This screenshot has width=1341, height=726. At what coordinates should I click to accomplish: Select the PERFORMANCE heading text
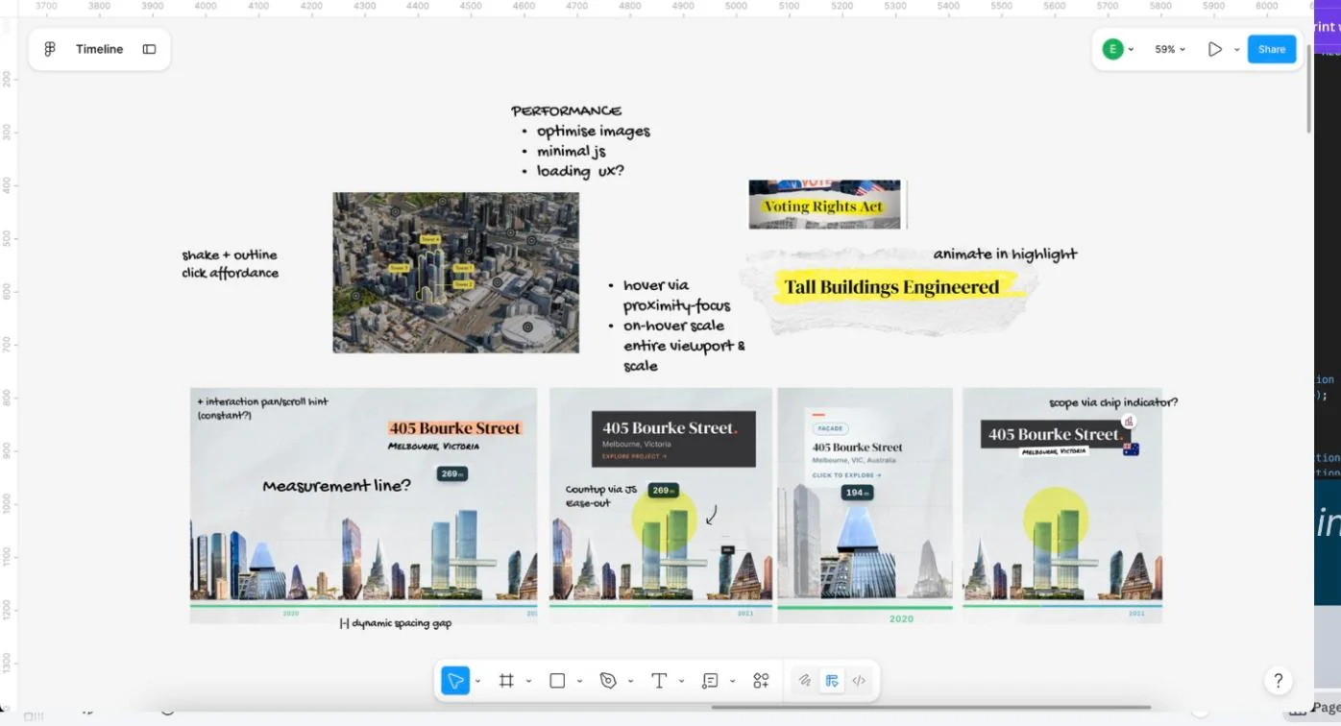click(566, 110)
